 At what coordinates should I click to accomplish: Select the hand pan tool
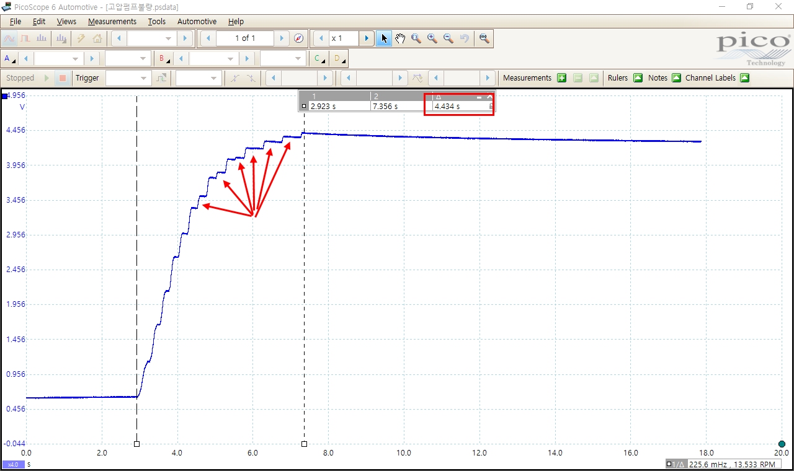pos(400,38)
